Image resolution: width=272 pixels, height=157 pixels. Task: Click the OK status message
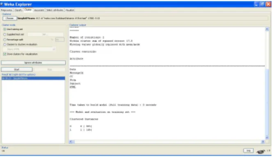coord(3,151)
